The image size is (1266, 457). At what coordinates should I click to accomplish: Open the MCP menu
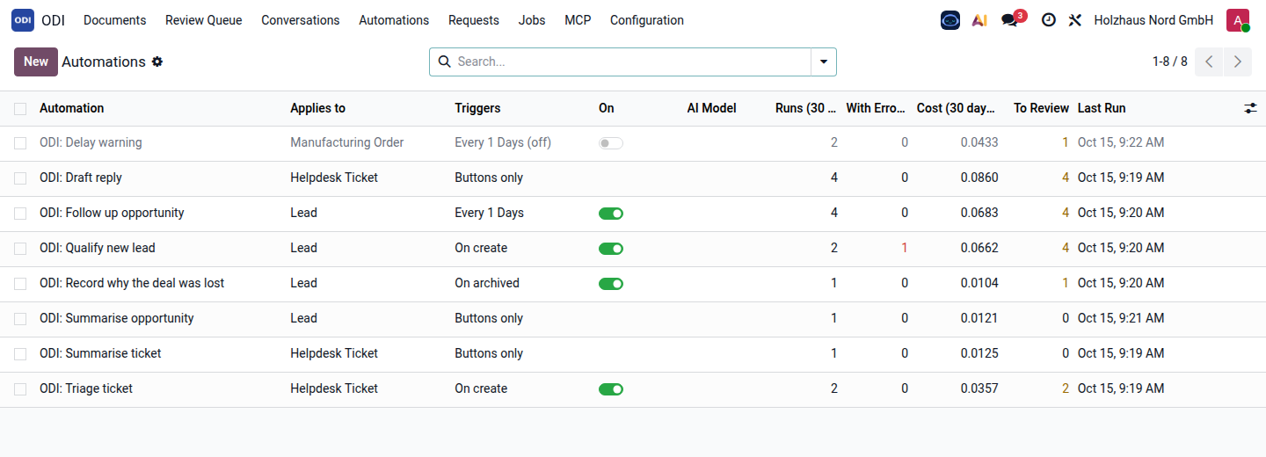[578, 20]
